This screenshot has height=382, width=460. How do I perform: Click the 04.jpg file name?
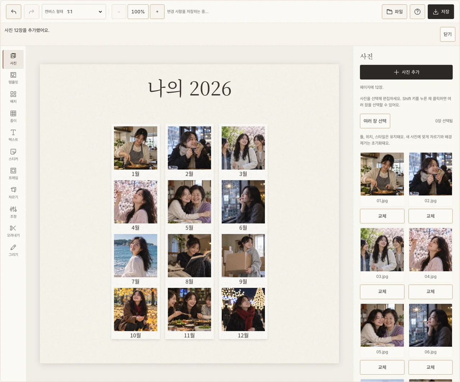[431, 276]
